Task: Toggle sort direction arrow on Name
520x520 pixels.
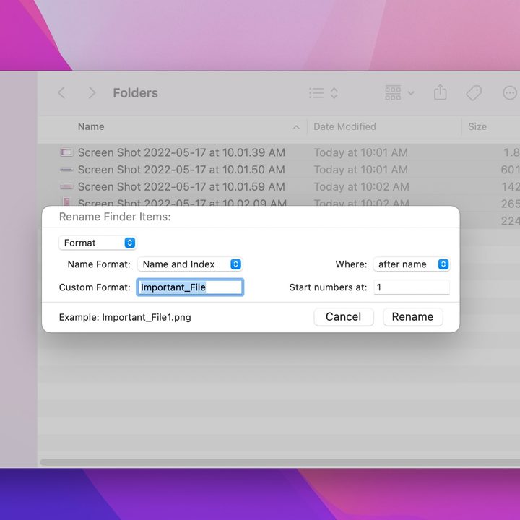Action: (296, 127)
